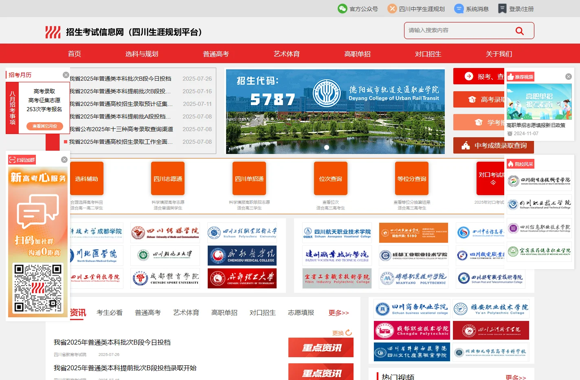Click the 报考、查 red button

tap(479, 76)
